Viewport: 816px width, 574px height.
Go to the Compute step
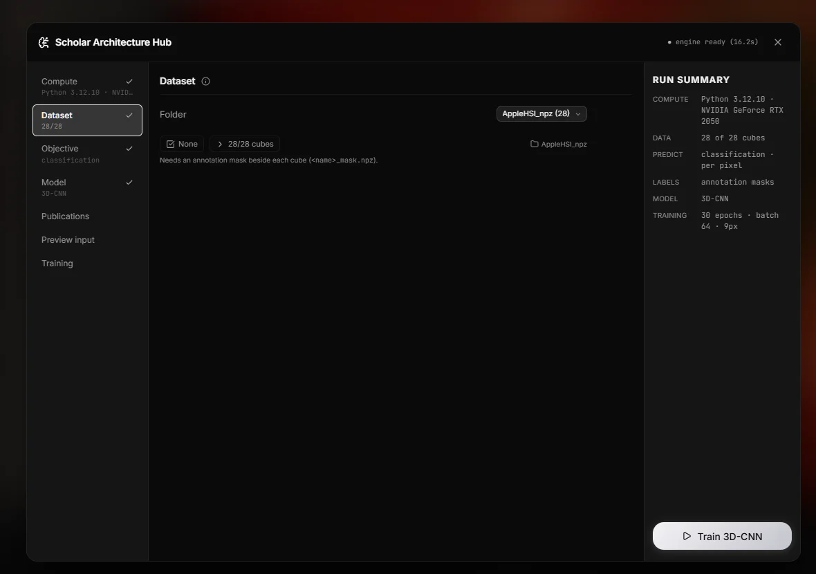coord(87,86)
